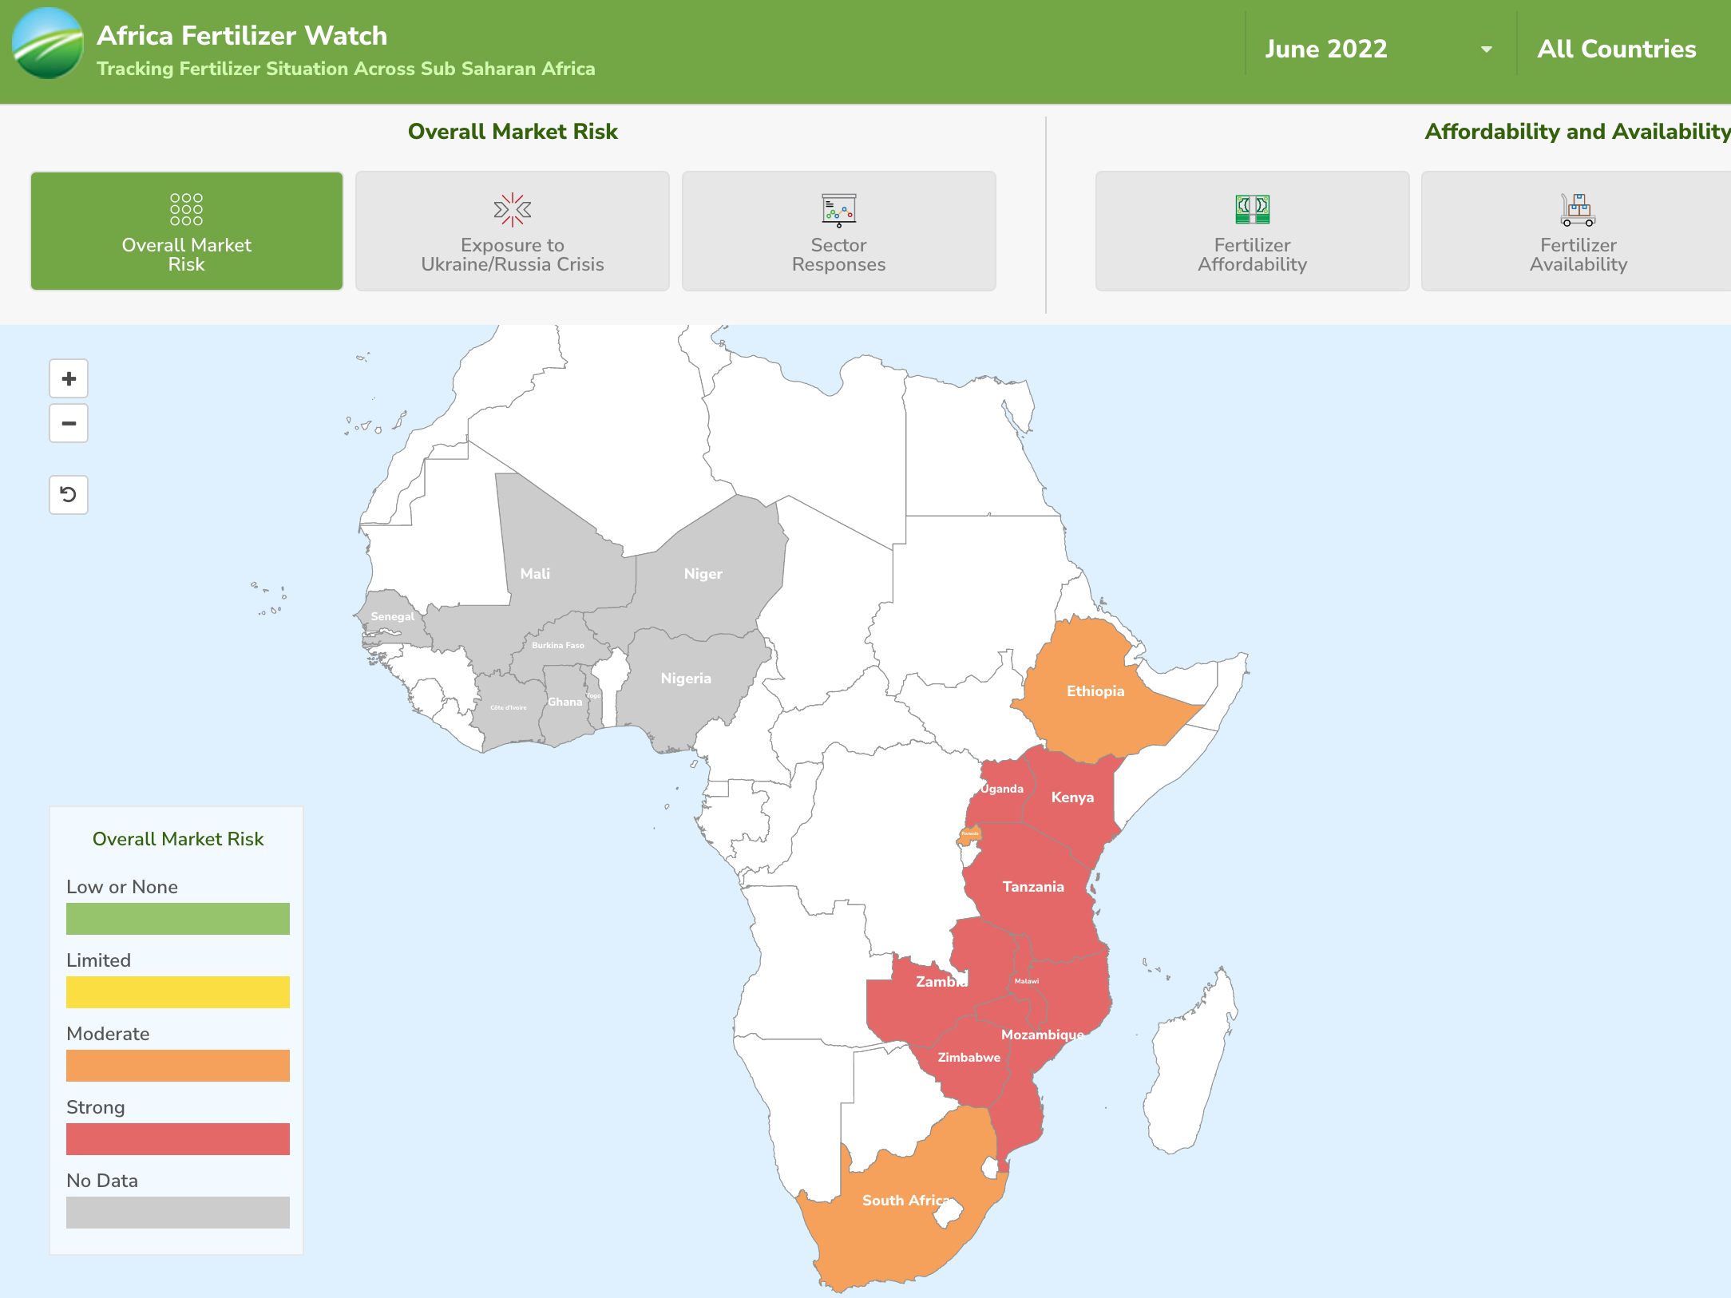Activate the Fertilizer Availability indicator
1731x1298 pixels.
(x=1577, y=231)
